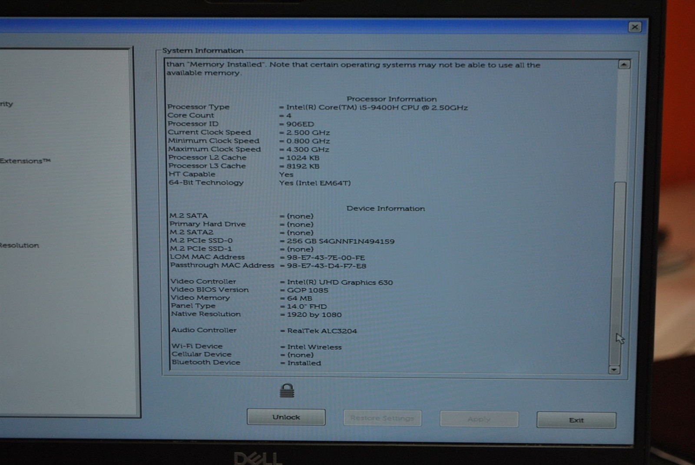Click LOM MAC Address value 98-E7-43-7E-00-FE

[326, 257]
